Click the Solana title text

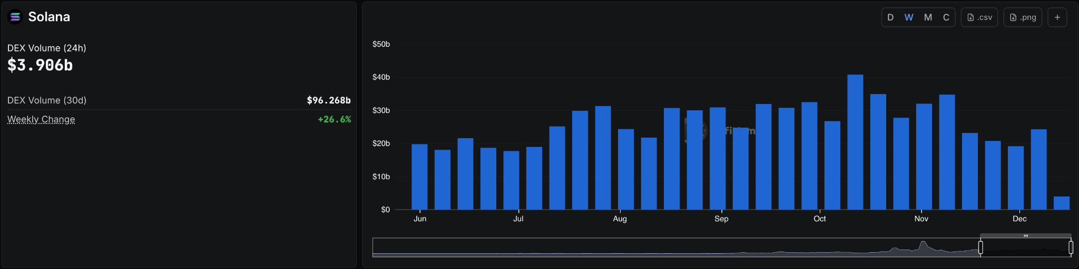pyautogui.click(x=49, y=17)
